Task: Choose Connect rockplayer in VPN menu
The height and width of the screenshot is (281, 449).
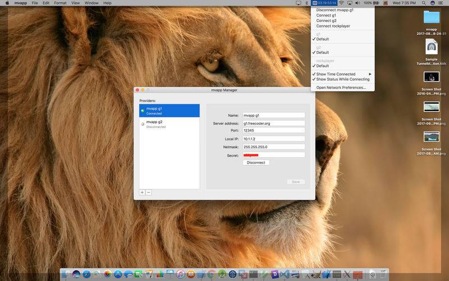Action: 342,26
